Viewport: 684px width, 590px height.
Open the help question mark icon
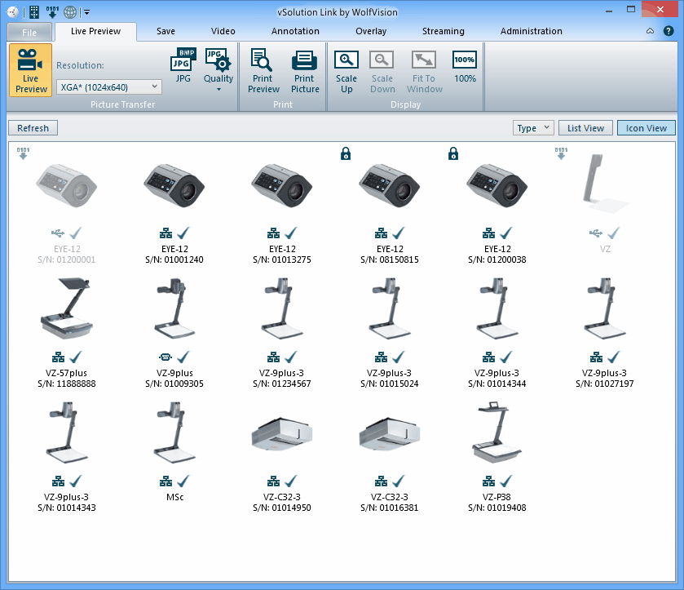669,31
